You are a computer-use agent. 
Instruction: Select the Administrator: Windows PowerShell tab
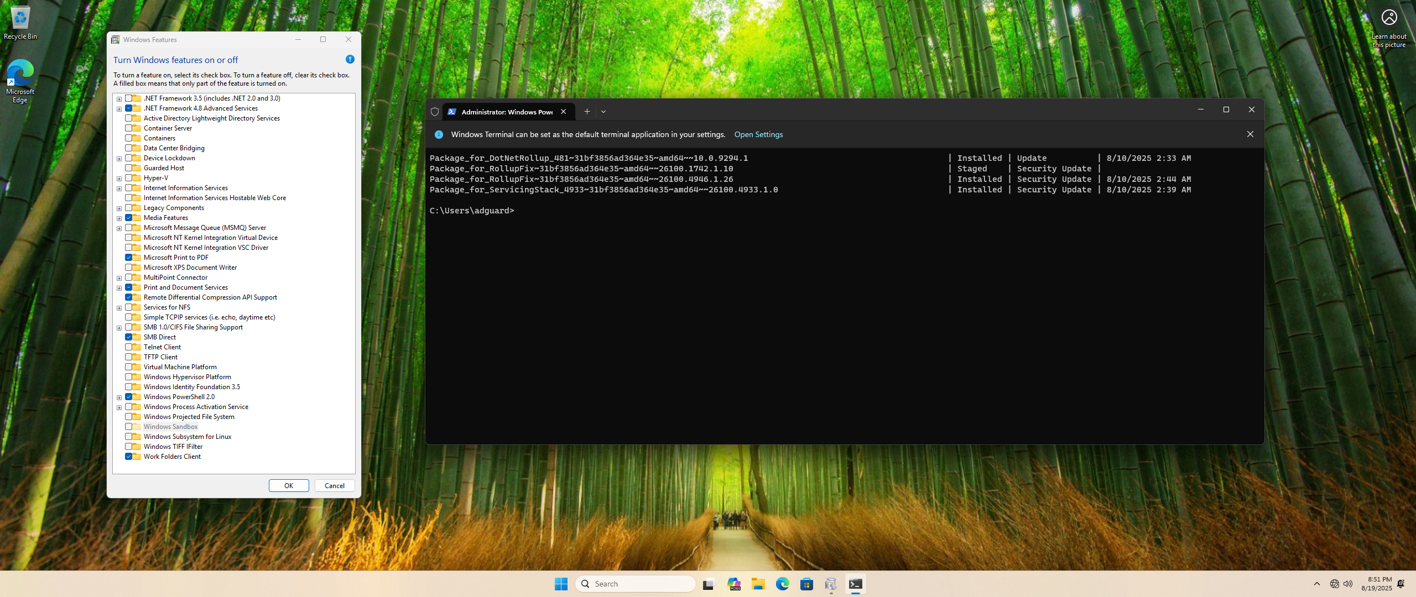point(507,112)
